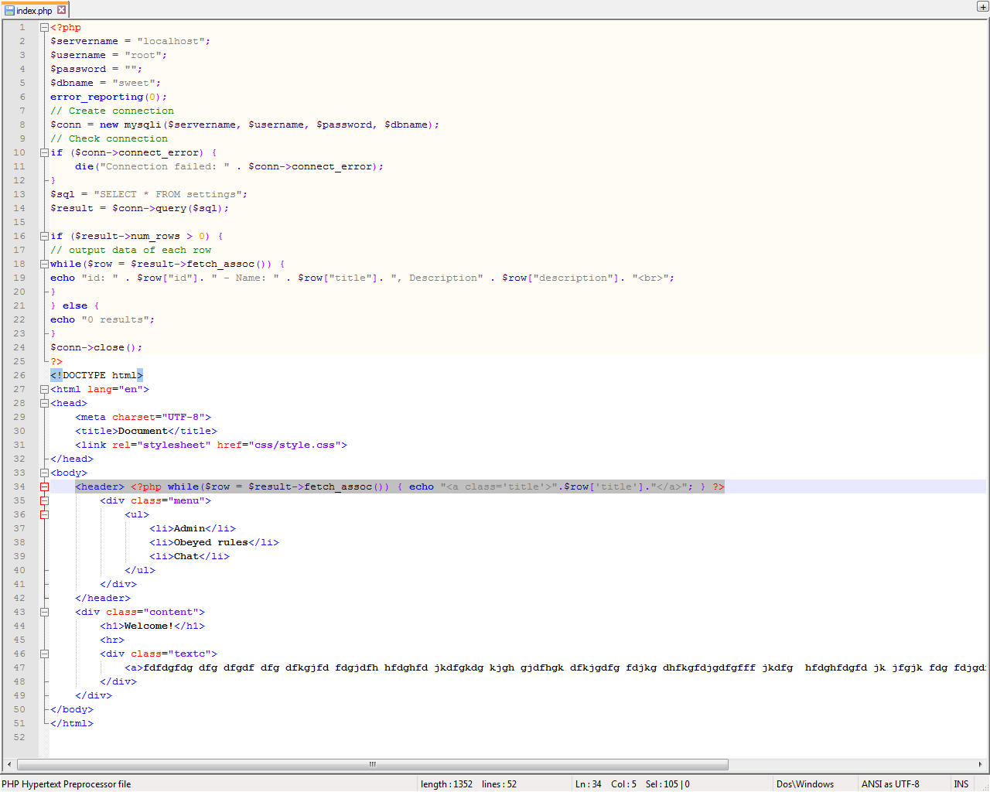The width and height of the screenshot is (990, 792).
Task: Click the horizontal scrollbar right arrow
Action: click(980, 764)
